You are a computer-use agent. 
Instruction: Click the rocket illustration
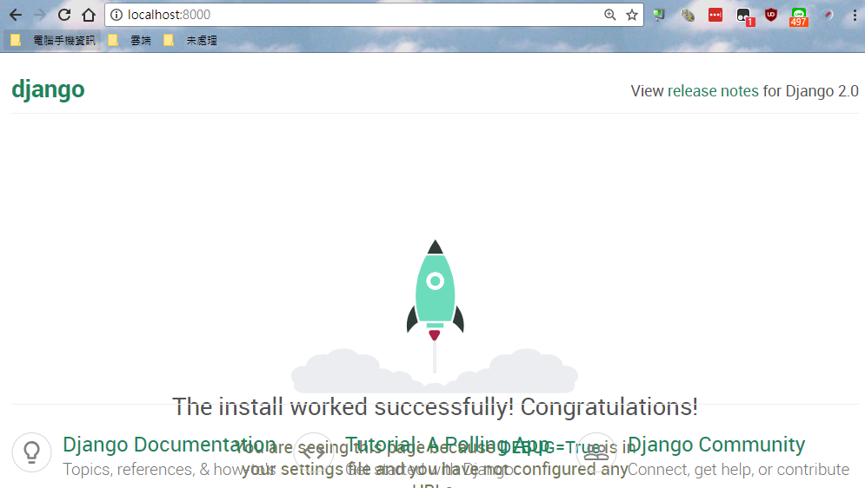435,290
